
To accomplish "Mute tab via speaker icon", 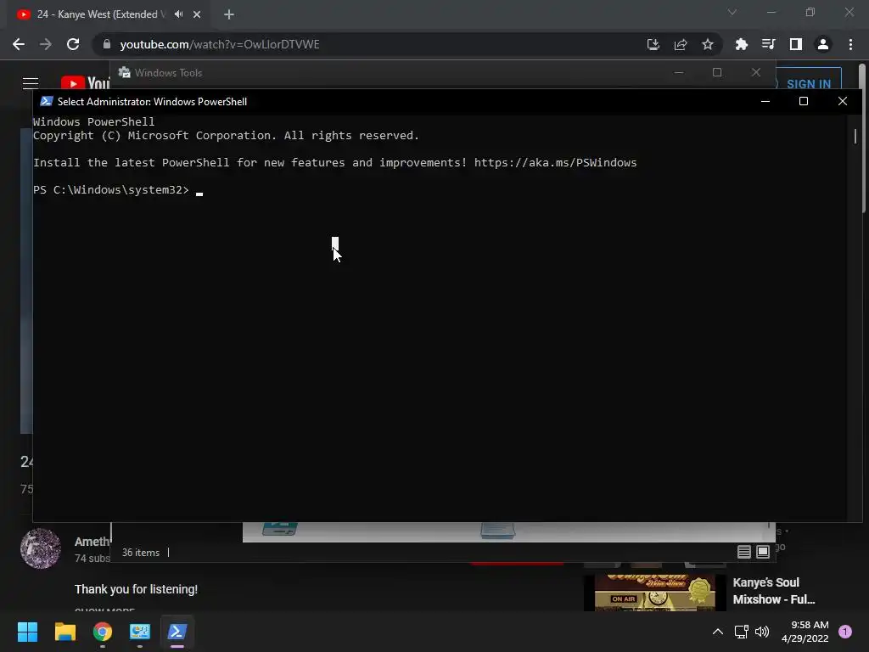I will 178,14.
